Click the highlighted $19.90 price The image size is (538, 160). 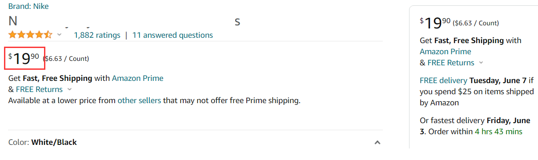point(24,58)
